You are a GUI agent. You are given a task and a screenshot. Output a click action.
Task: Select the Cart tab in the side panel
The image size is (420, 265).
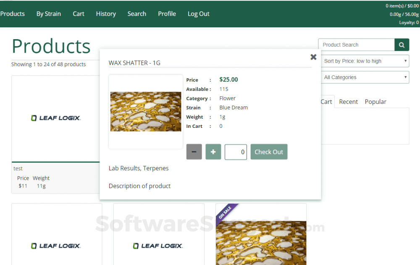coord(327,101)
